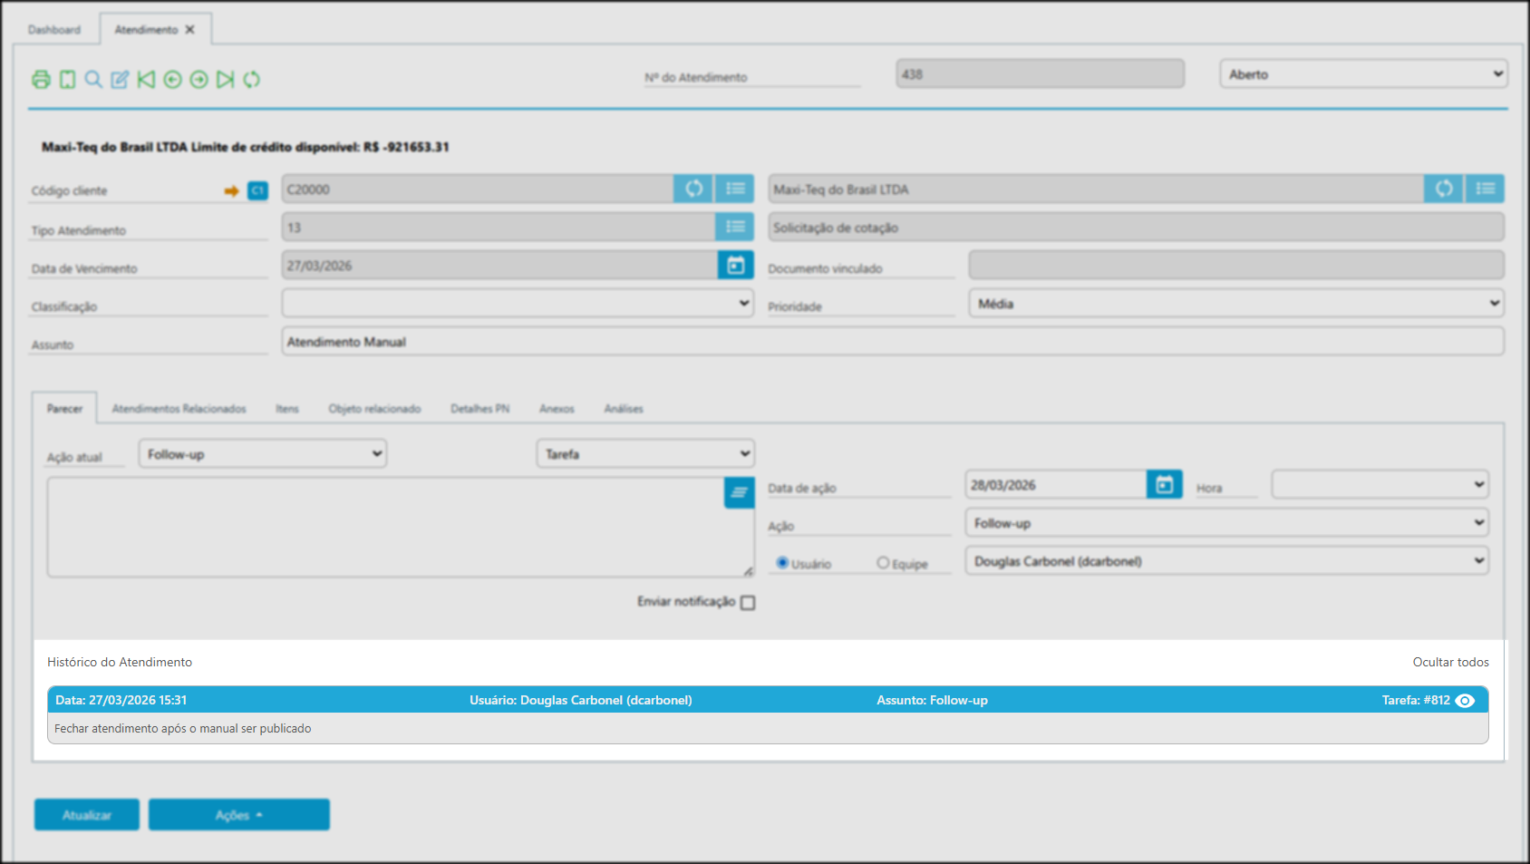
Task: Click the Ocultar todos link
Action: [x=1450, y=663]
